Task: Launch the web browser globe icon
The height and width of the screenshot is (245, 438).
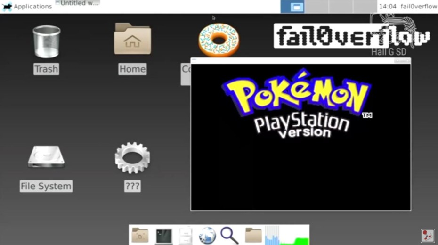Action: click(x=207, y=235)
